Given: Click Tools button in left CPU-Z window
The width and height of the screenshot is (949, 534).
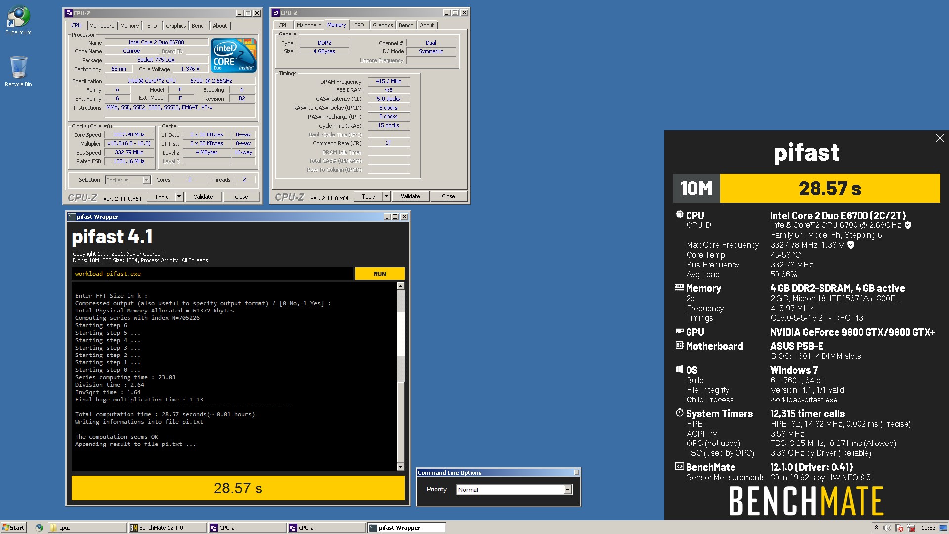Looking at the screenshot, I should point(162,197).
